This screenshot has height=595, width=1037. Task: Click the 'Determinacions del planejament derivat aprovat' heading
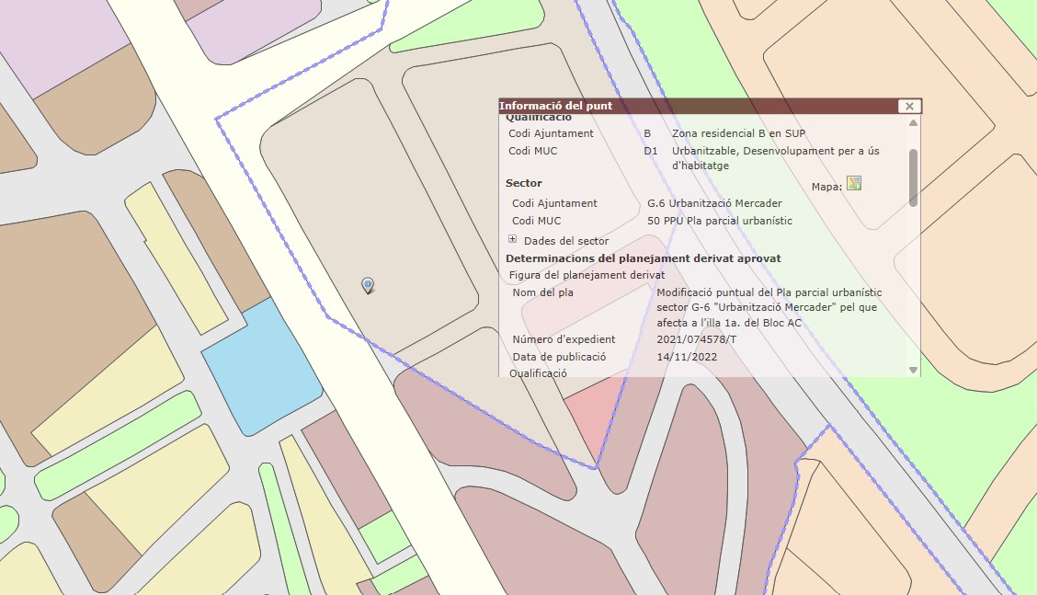coord(643,258)
